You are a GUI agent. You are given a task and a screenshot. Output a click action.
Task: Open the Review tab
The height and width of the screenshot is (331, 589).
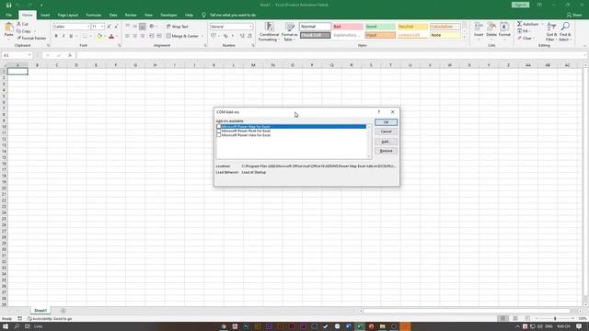point(131,15)
